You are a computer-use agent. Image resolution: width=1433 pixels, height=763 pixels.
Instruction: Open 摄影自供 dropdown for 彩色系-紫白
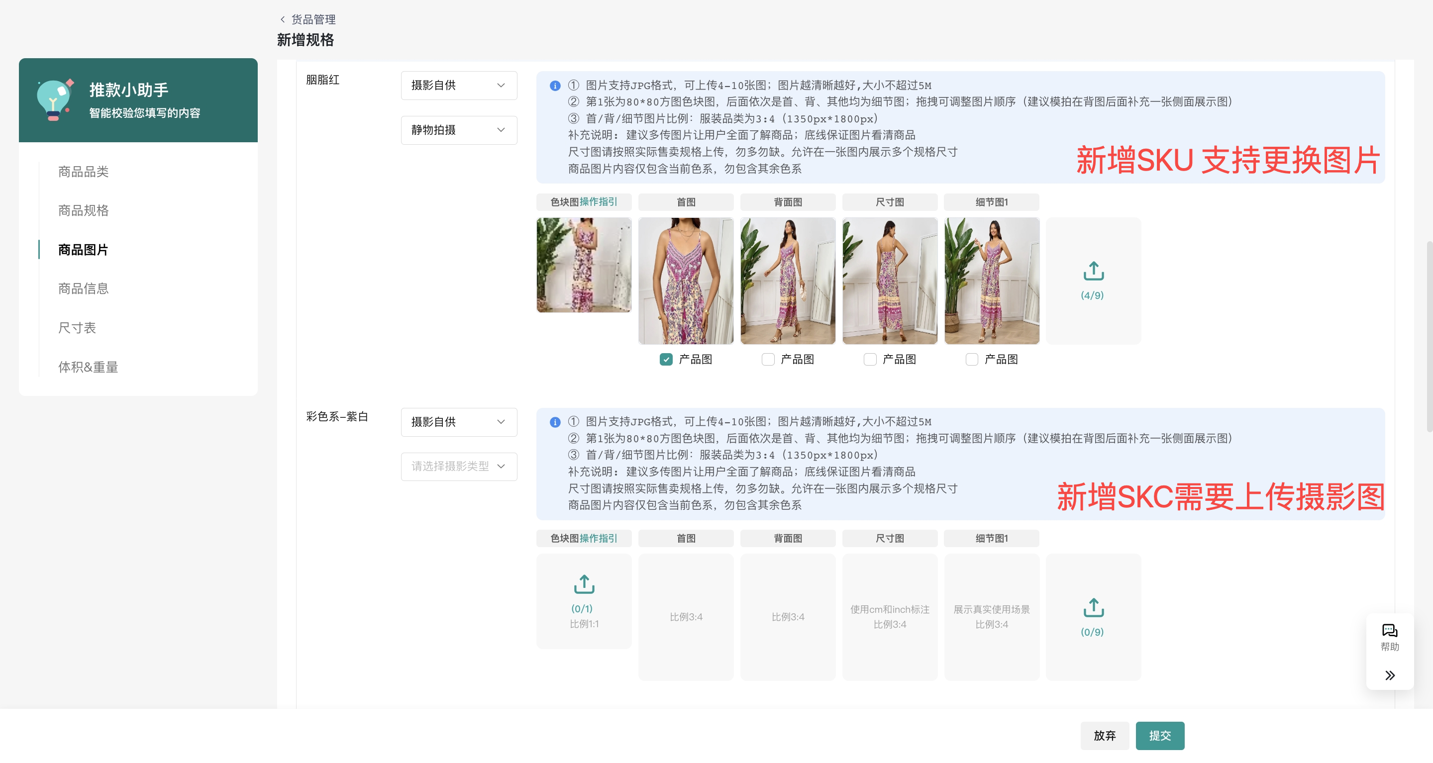[459, 422]
